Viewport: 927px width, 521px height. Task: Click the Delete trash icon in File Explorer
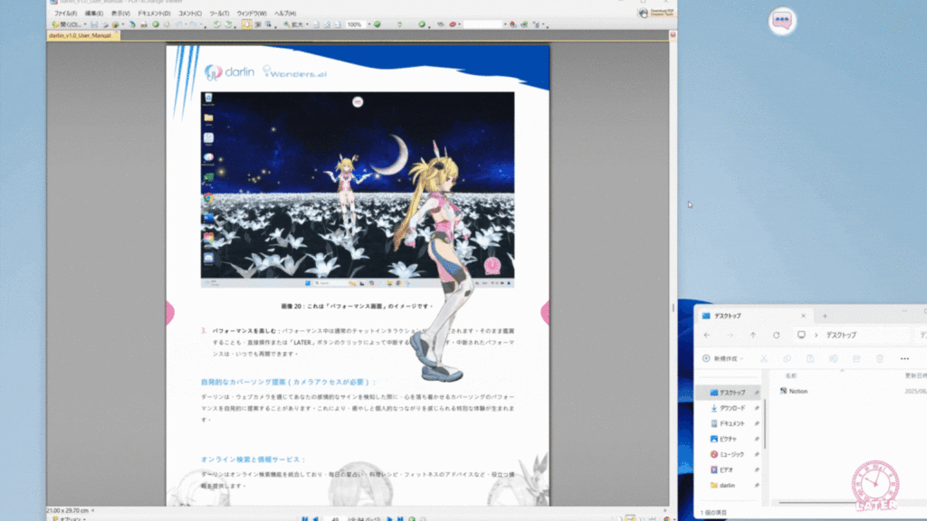(x=880, y=358)
